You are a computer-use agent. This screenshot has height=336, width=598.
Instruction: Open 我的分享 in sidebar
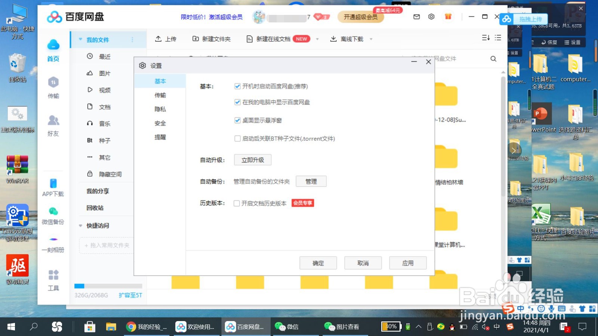tap(98, 191)
